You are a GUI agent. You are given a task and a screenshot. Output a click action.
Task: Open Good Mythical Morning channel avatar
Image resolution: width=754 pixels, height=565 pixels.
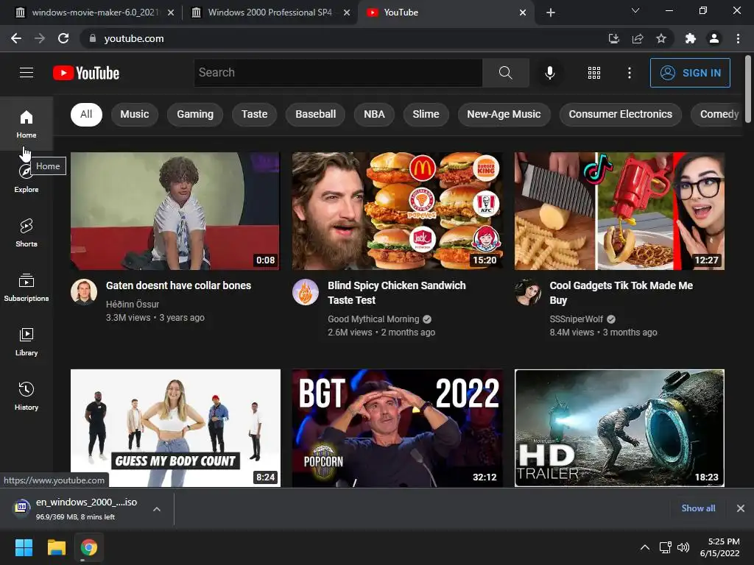[306, 291]
